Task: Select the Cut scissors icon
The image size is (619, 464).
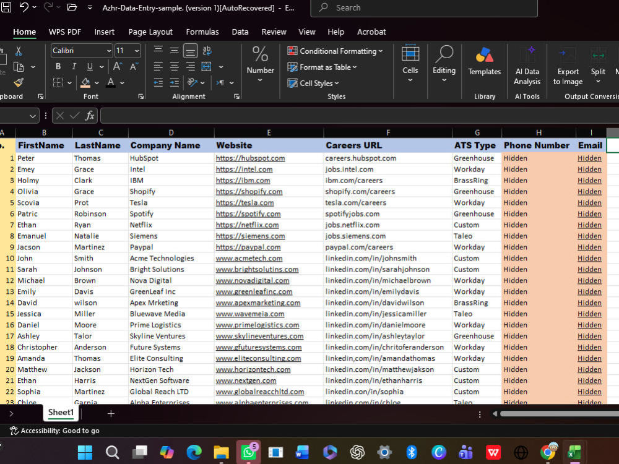Action: pos(18,51)
